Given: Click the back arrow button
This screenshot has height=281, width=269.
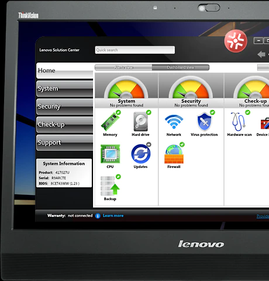Looking at the screenshot, I should 261,54.
